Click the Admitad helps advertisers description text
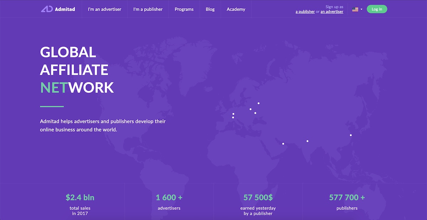 (x=103, y=126)
